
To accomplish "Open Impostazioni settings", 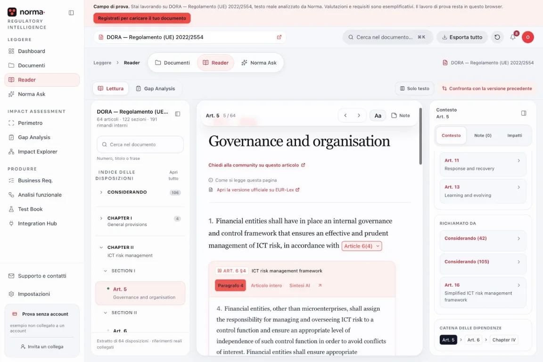I will click(42, 294).
